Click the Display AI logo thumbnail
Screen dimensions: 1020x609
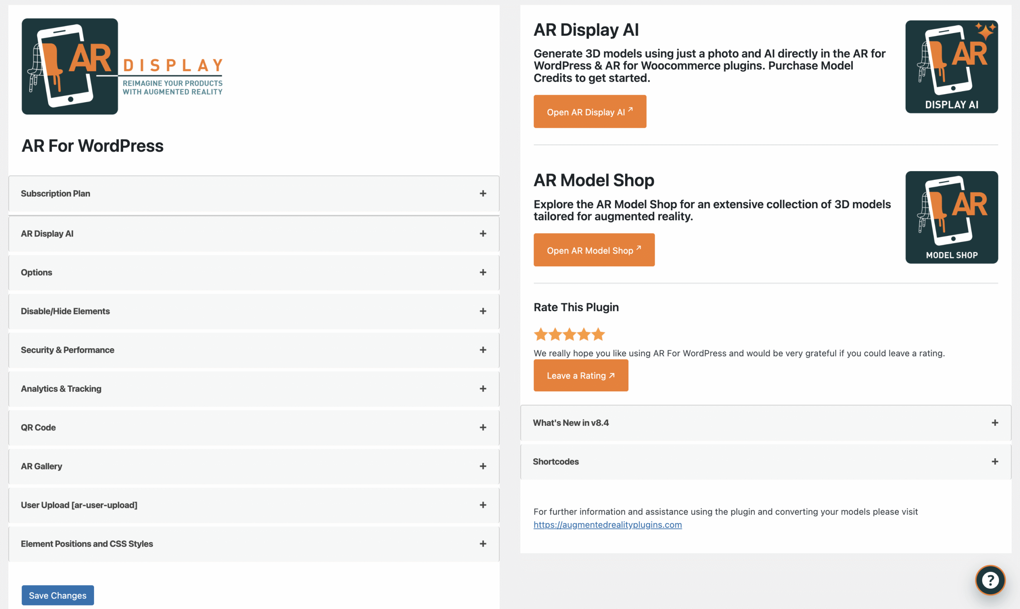point(951,67)
